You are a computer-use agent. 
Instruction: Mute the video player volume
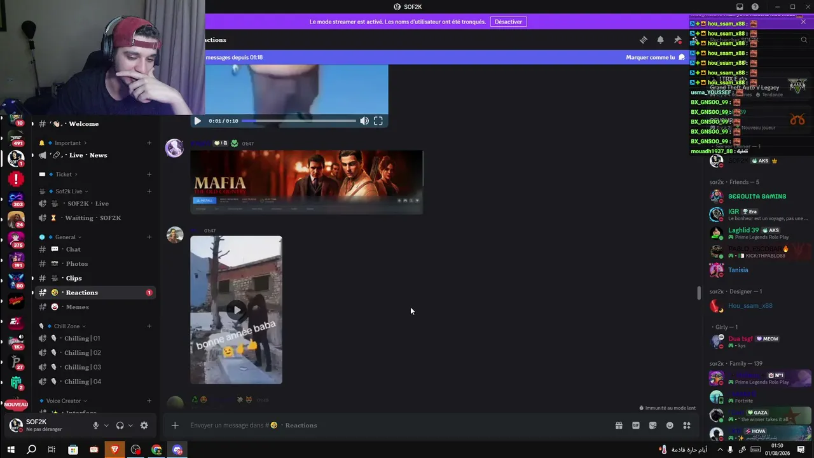(364, 121)
